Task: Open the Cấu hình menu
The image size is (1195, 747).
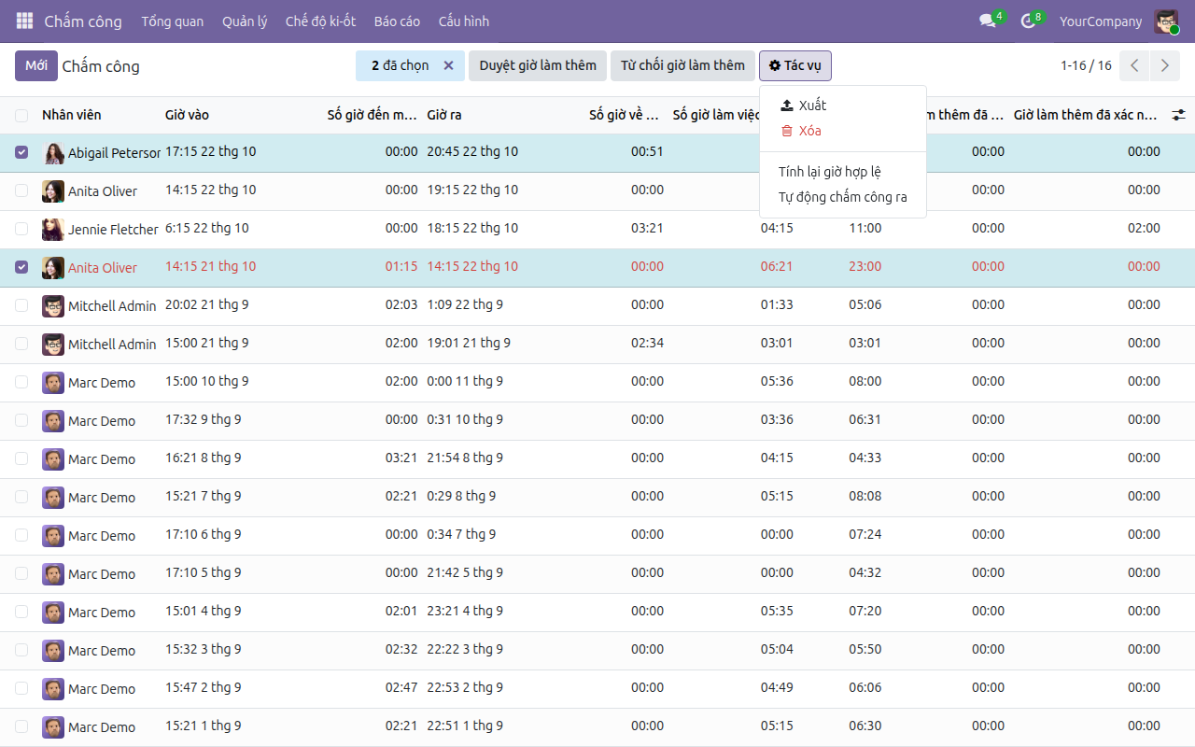Action: pyautogui.click(x=464, y=21)
